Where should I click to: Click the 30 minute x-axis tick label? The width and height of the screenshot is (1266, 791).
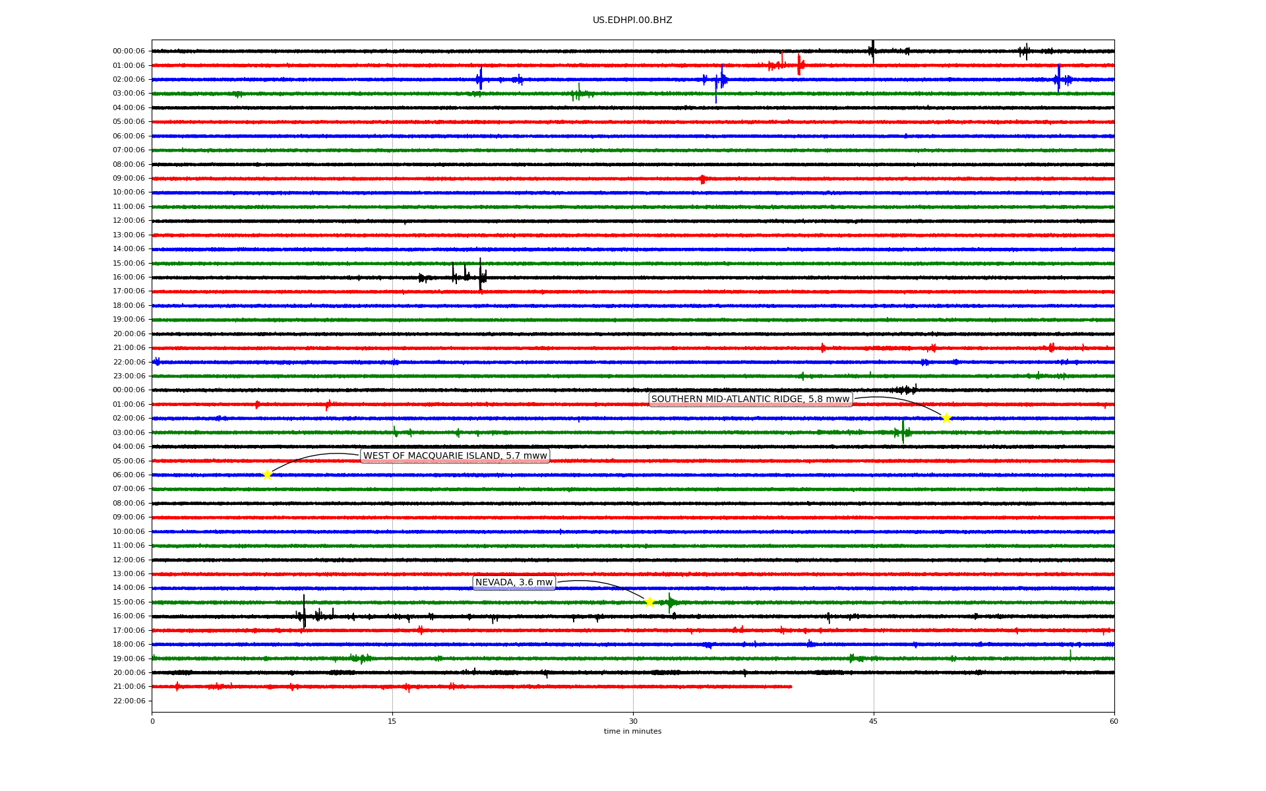633,721
